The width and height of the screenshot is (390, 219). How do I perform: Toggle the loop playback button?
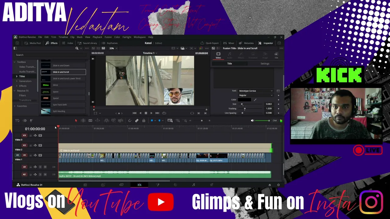pos(164,113)
